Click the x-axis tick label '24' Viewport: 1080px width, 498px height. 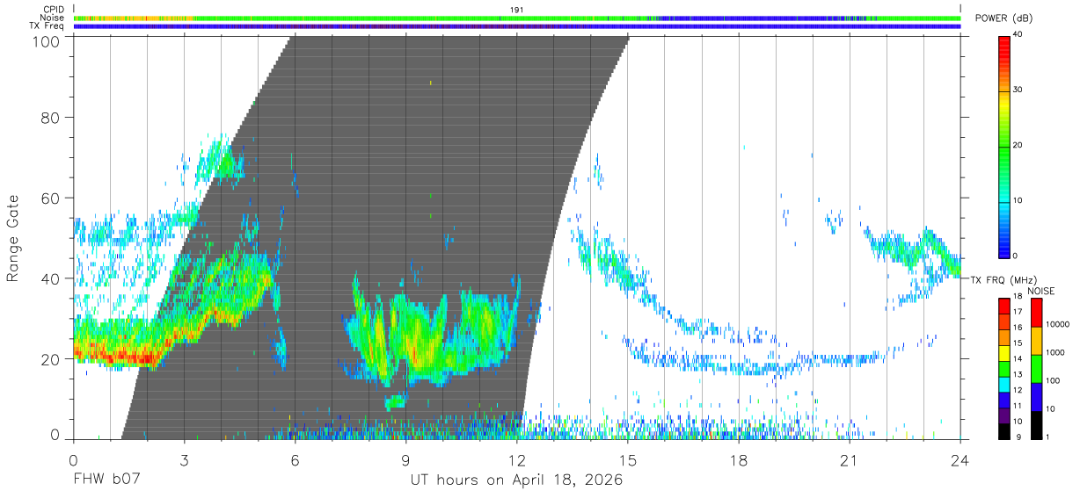(x=960, y=460)
